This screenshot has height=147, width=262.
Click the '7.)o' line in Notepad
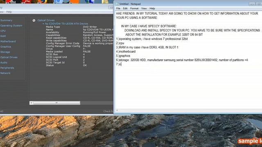pos(119,64)
